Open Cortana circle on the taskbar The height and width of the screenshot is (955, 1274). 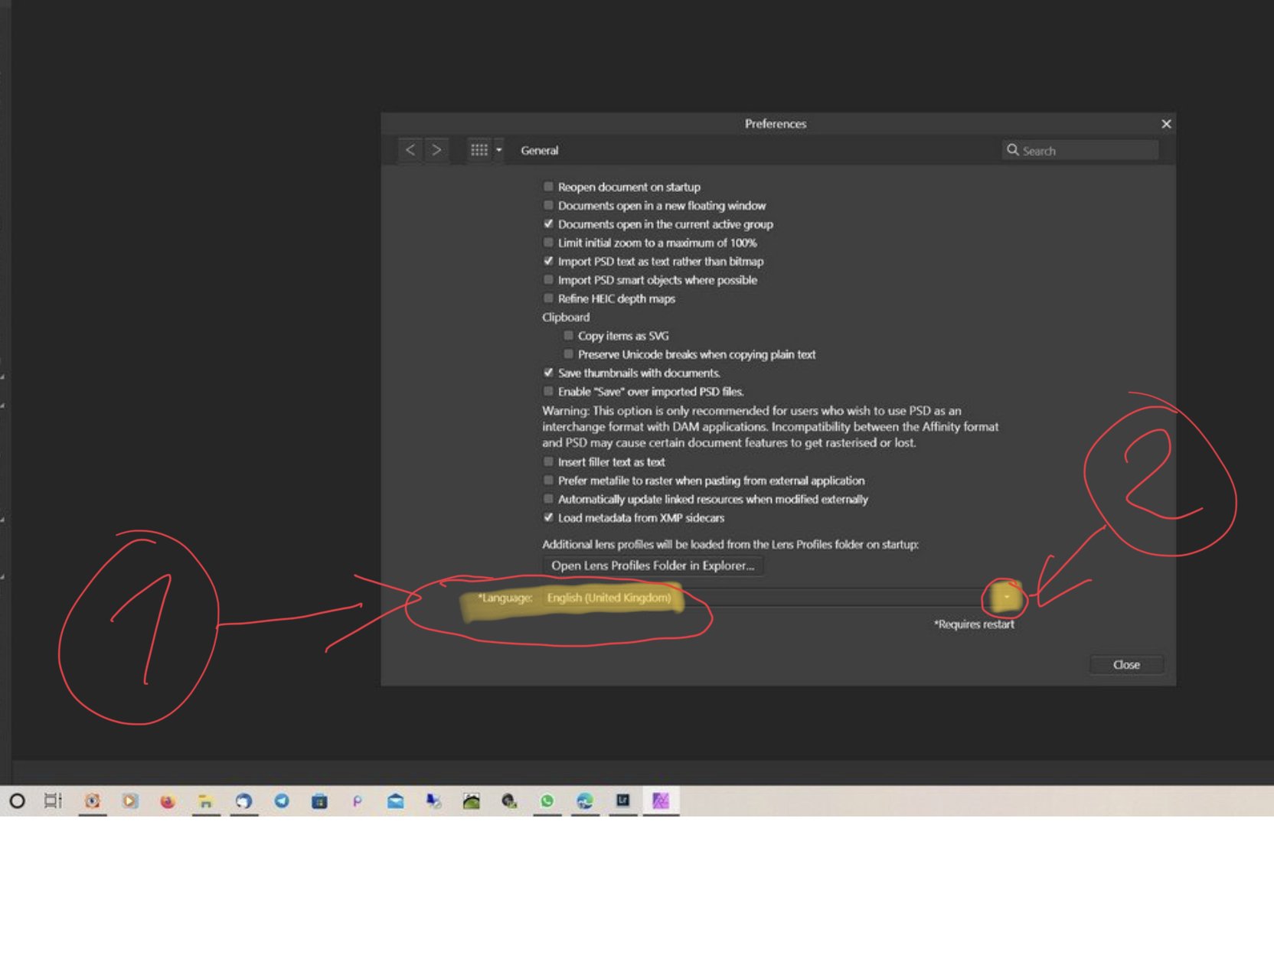pyautogui.click(x=17, y=801)
